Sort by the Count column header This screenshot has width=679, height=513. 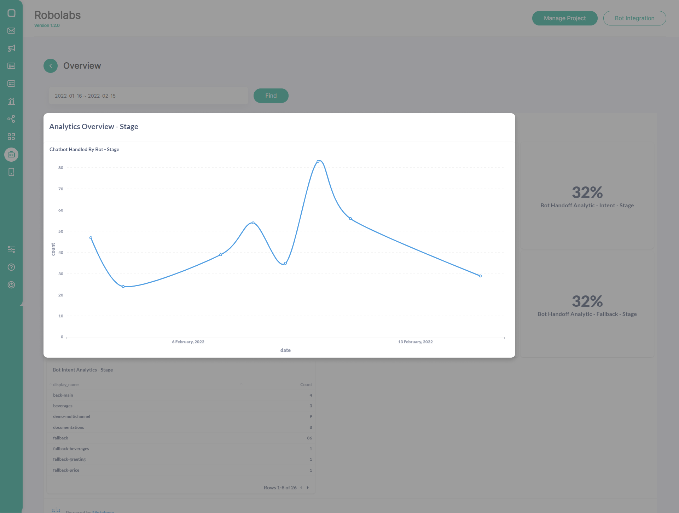pos(306,385)
